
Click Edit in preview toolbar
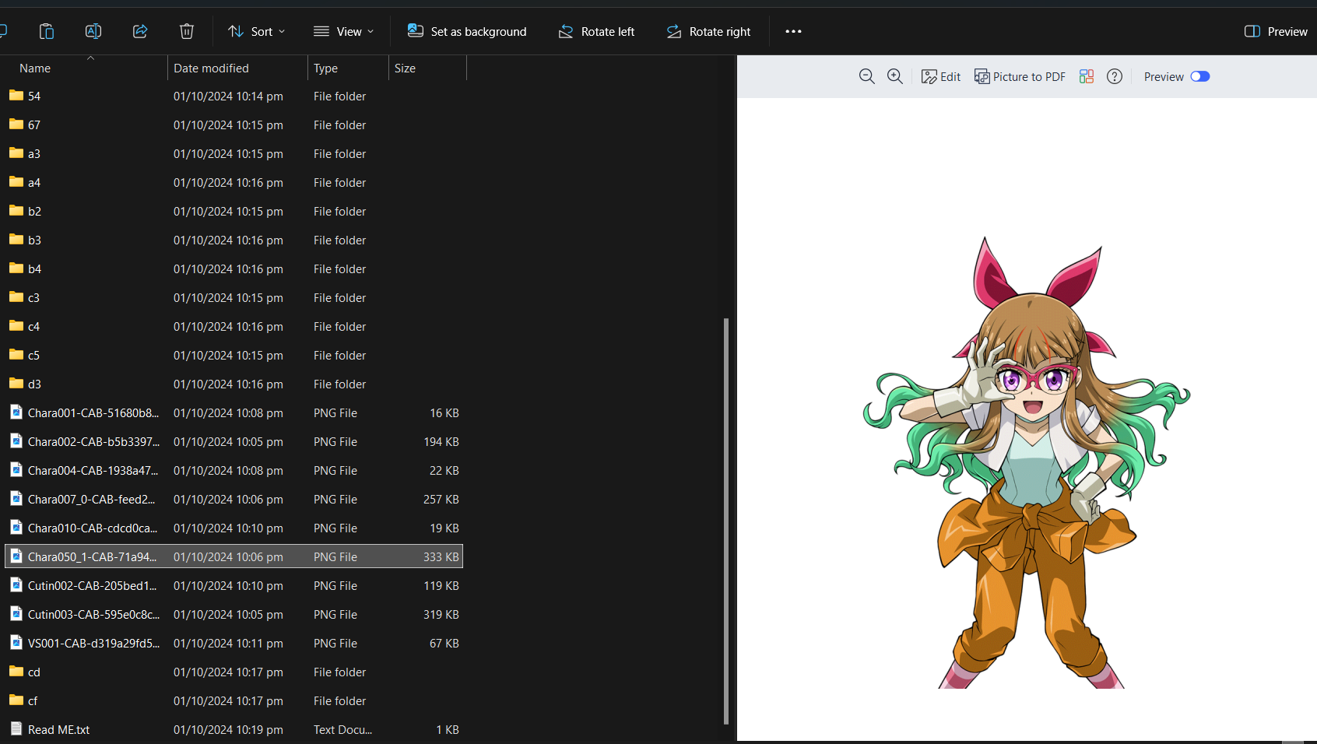[940, 76]
